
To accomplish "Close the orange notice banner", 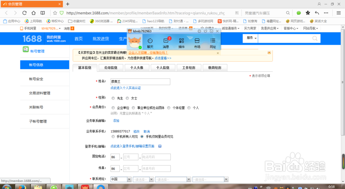I will 269,52.
